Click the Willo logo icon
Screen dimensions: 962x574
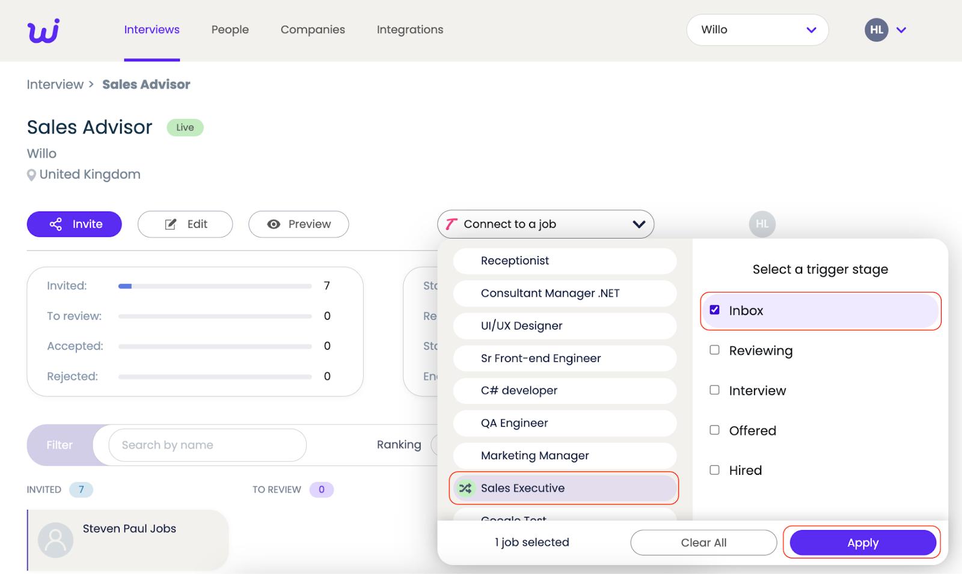pos(43,31)
